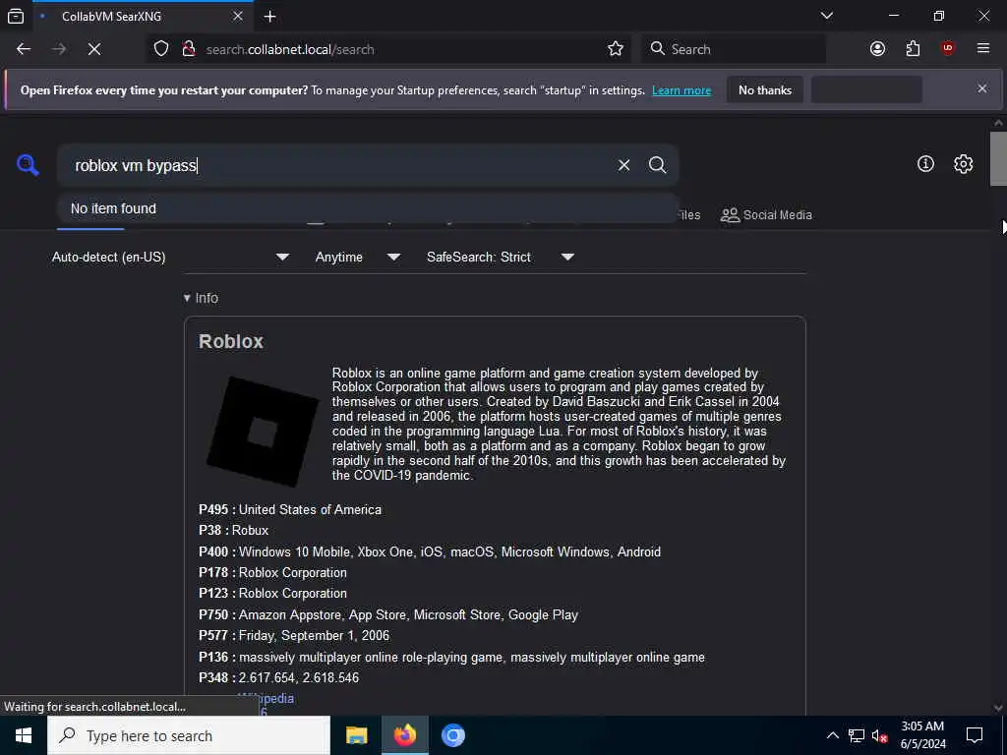Open the 3:05 AM clock calendar
The height and width of the screenshot is (755, 1007).
coord(922,735)
